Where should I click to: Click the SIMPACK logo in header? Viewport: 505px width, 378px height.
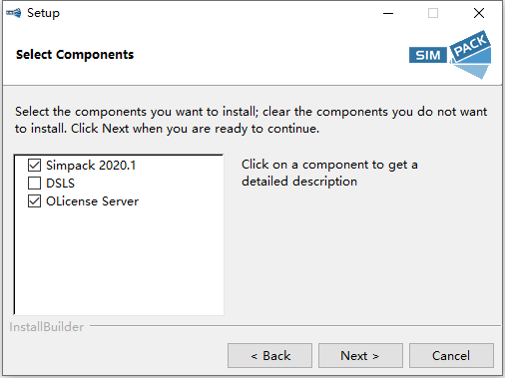pos(450,55)
